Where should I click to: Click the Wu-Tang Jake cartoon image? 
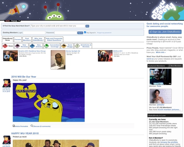pyautogui.click(x=49, y=102)
